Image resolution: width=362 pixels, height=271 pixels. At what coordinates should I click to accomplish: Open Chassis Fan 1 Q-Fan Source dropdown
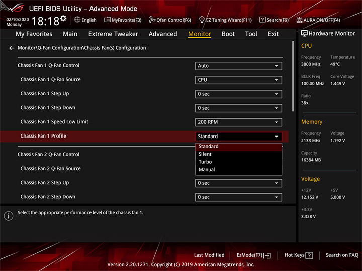(x=238, y=80)
